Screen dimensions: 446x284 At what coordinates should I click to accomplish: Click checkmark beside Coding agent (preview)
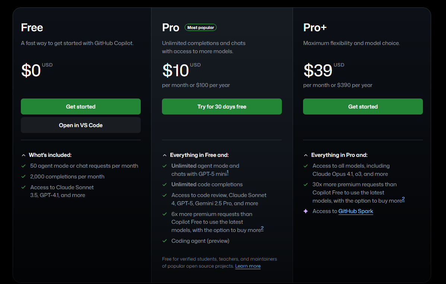pyautogui.click(x=165, y=241)
